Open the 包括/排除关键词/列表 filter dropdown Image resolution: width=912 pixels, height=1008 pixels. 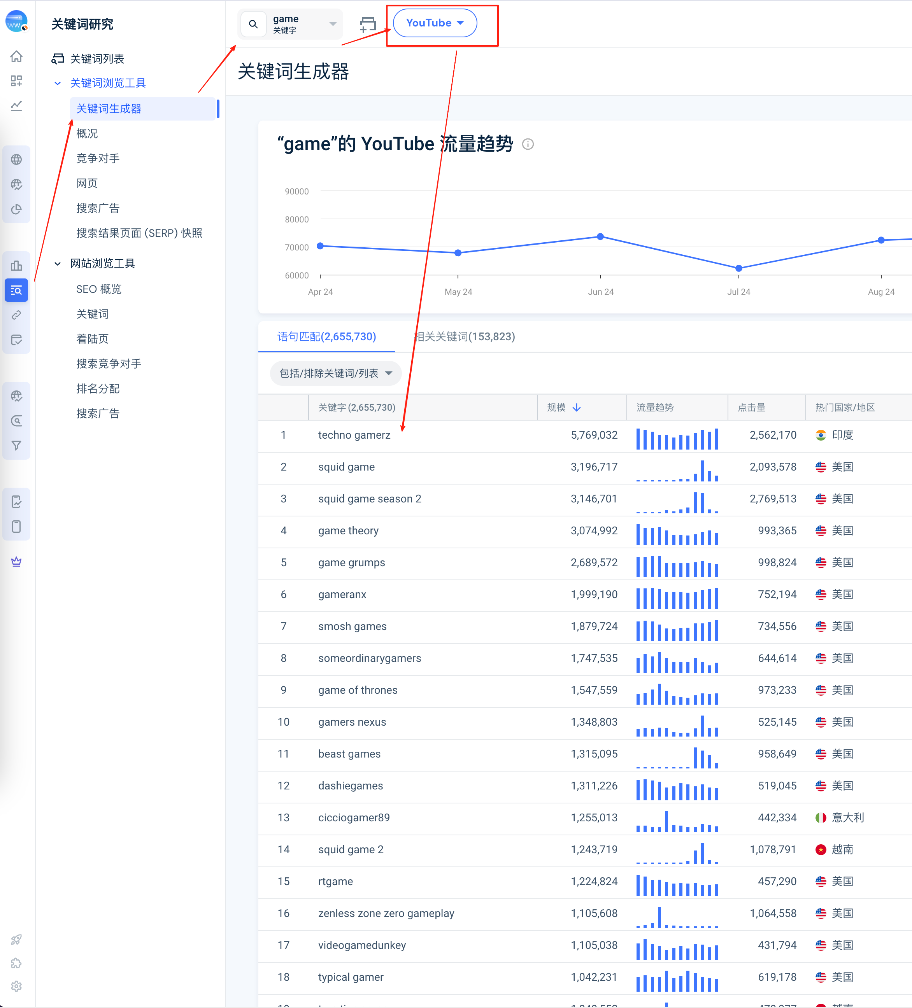(336, 373)
